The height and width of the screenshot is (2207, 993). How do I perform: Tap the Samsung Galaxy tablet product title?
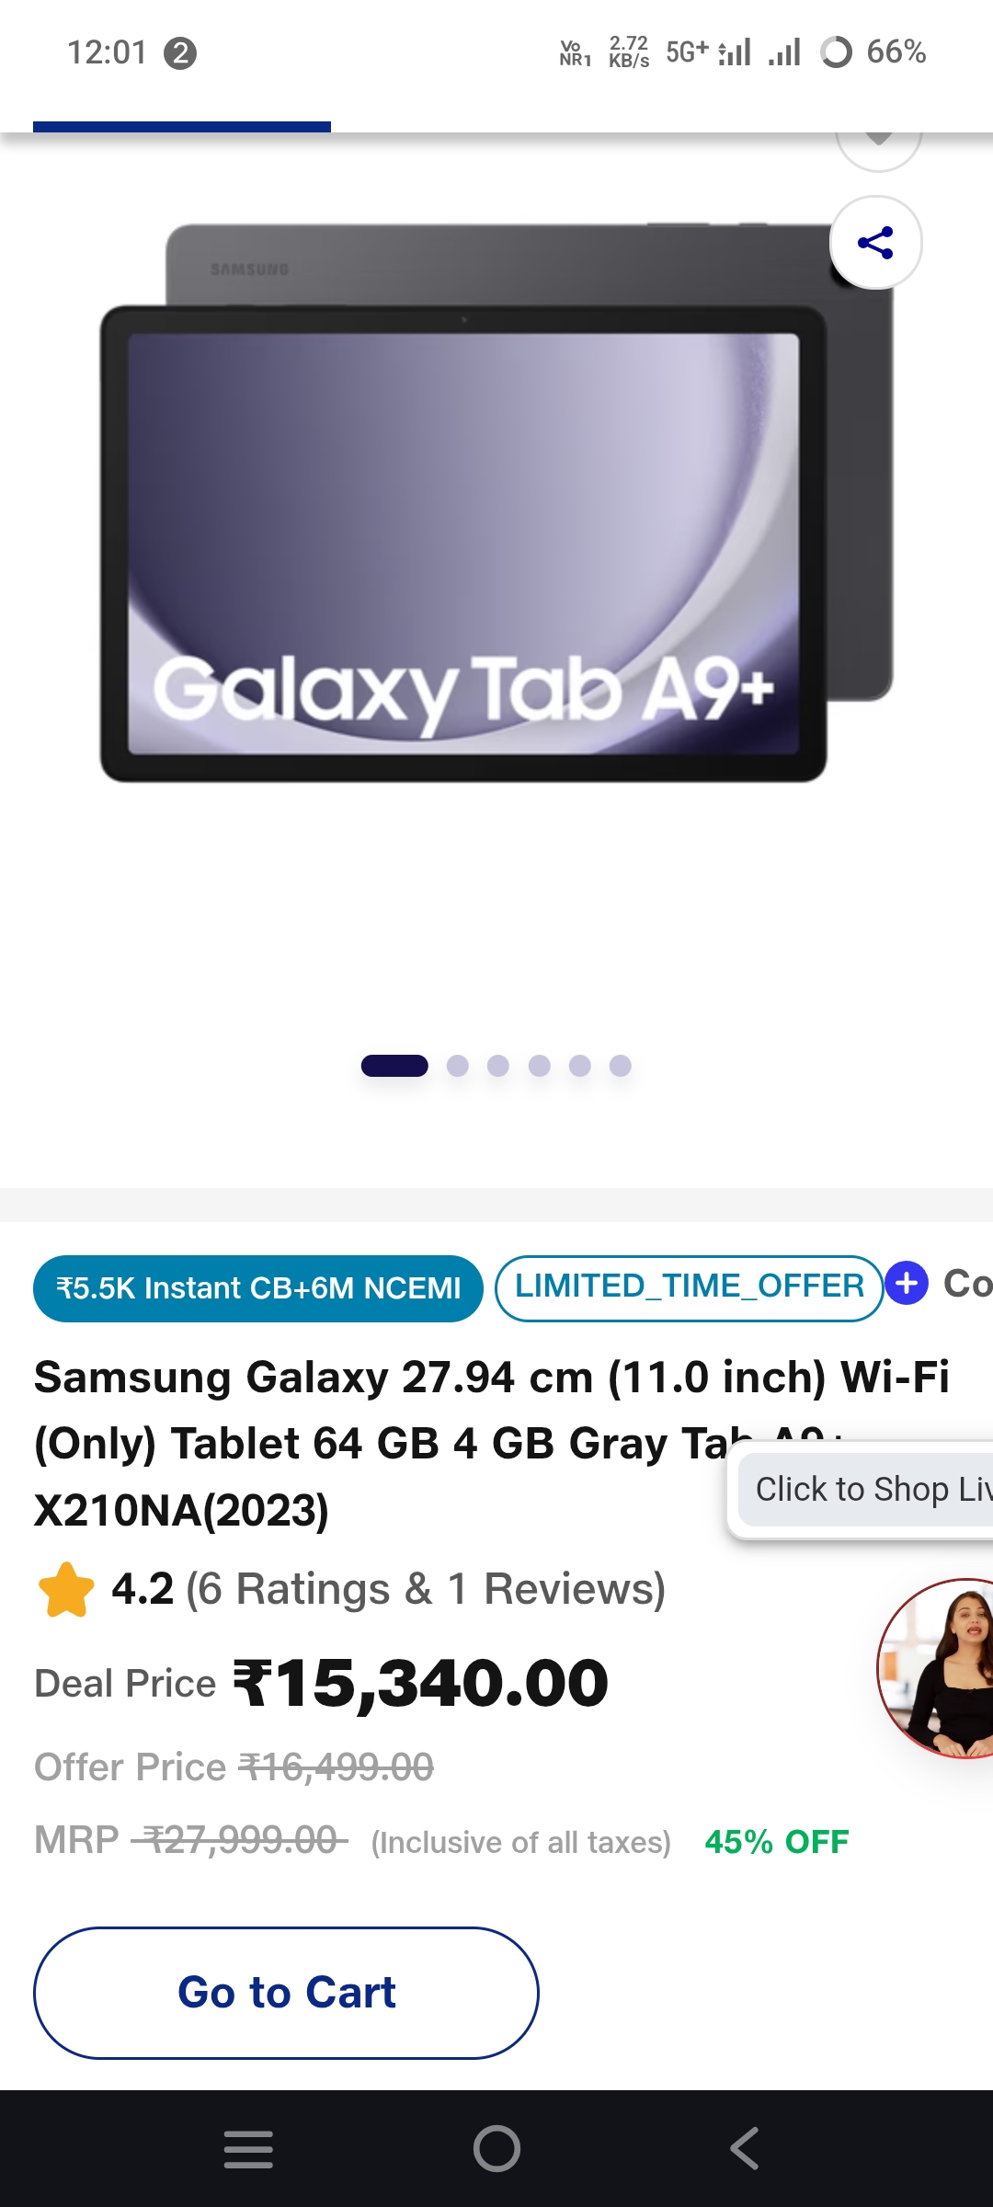[x=492, y=1444]
